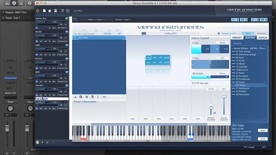Image resolution: width=276 pixels, height=155 pixels.
Task: Mute the VIOLINS channel
Action: pyautogui.click(x=61, y=38)
